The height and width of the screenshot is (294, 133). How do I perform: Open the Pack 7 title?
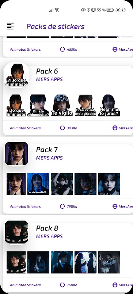point(47,150)
